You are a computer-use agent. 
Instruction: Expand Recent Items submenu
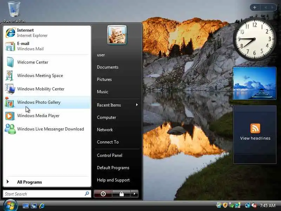pos(117,105)
